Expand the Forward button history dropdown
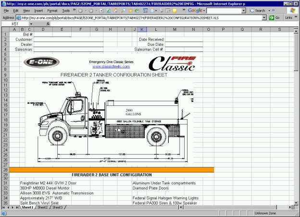Screen dimensions: 300x217 (97, 11)
